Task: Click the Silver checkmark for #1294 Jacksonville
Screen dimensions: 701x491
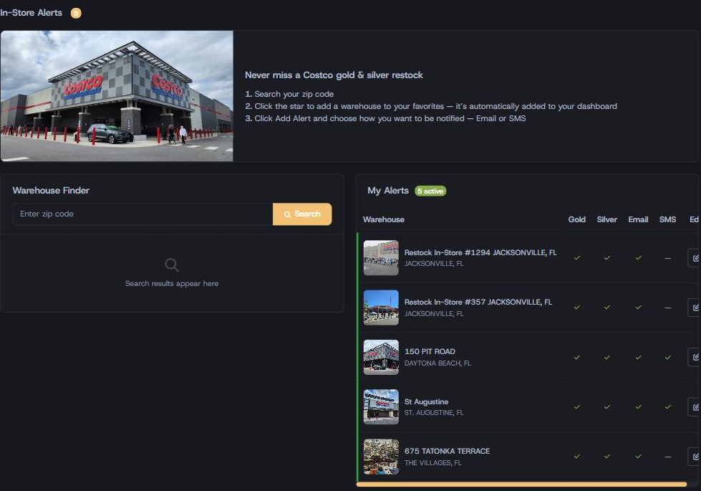Action: pos(606,258)
